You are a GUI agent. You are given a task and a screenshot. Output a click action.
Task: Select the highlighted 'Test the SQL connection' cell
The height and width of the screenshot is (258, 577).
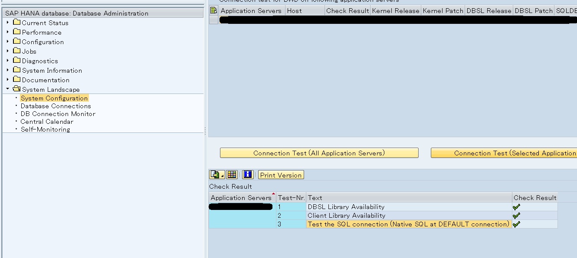pyautogui.click(x=409, y=224)
